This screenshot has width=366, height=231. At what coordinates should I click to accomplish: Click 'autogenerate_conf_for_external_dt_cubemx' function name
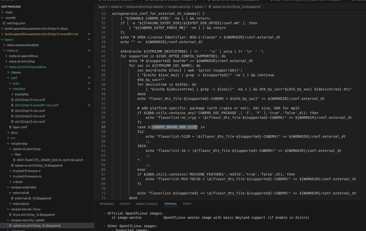tap(154, 14)
